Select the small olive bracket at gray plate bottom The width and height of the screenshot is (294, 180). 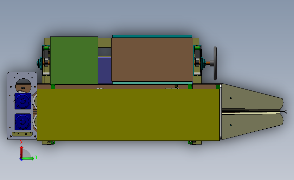coord(22,134)
